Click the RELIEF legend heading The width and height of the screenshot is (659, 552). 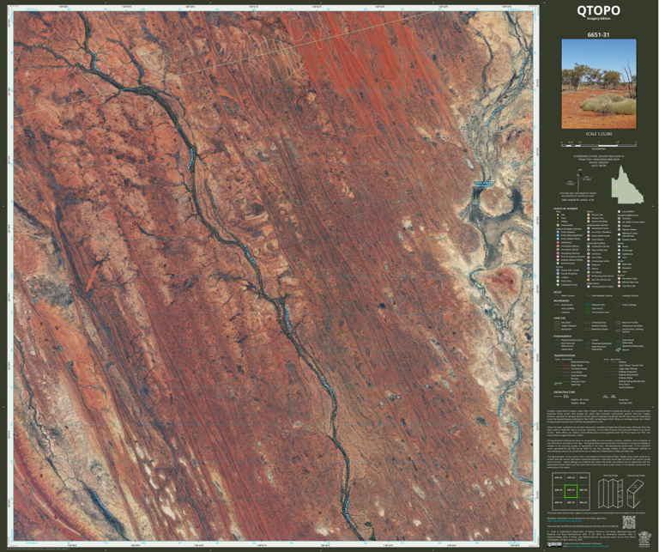coord(557,292)
